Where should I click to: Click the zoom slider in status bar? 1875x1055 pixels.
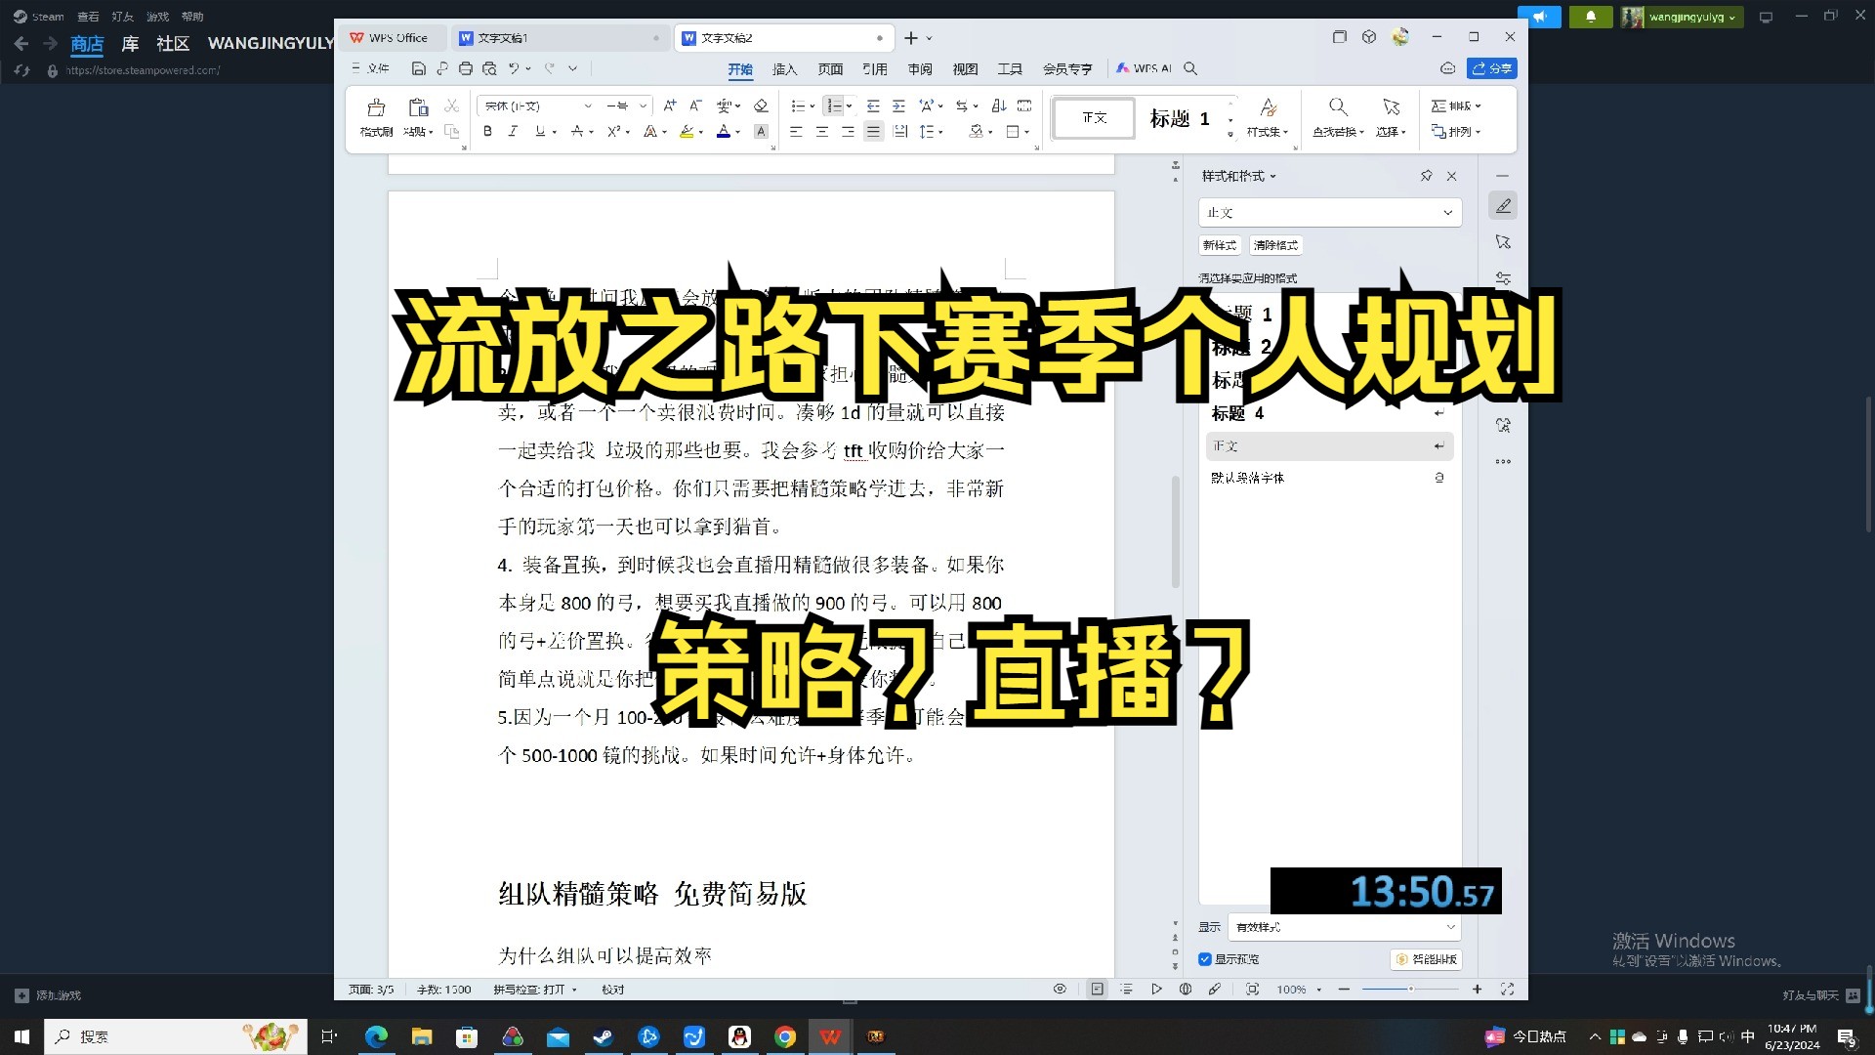pos(1410,990)
